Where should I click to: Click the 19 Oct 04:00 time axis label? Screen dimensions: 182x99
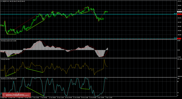[68, 98]
